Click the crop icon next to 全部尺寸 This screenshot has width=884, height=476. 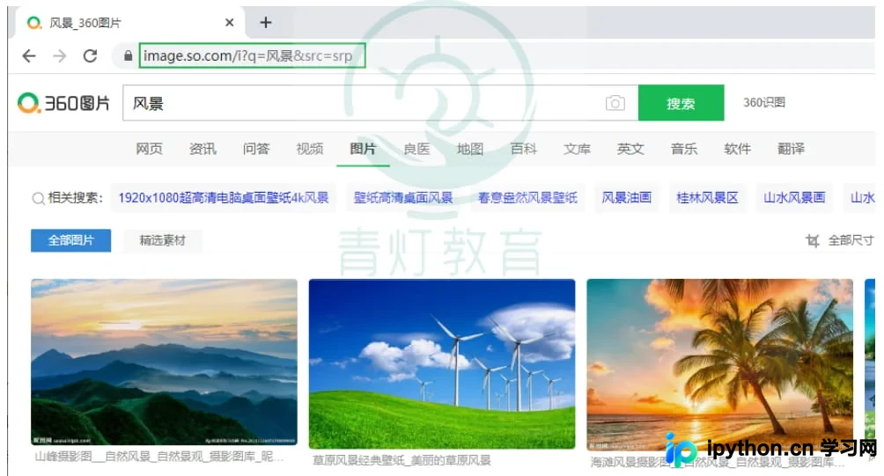click(813, 240)
